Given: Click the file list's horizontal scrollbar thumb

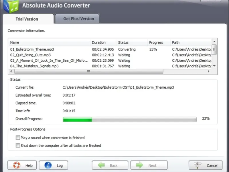Looking at the screenshot, I should click(x=89, y=71).
